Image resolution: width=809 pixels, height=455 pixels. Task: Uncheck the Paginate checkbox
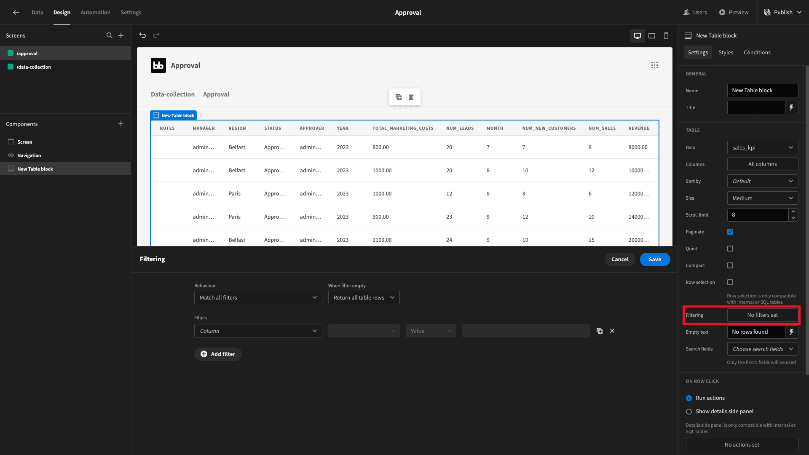coord(730,232)
